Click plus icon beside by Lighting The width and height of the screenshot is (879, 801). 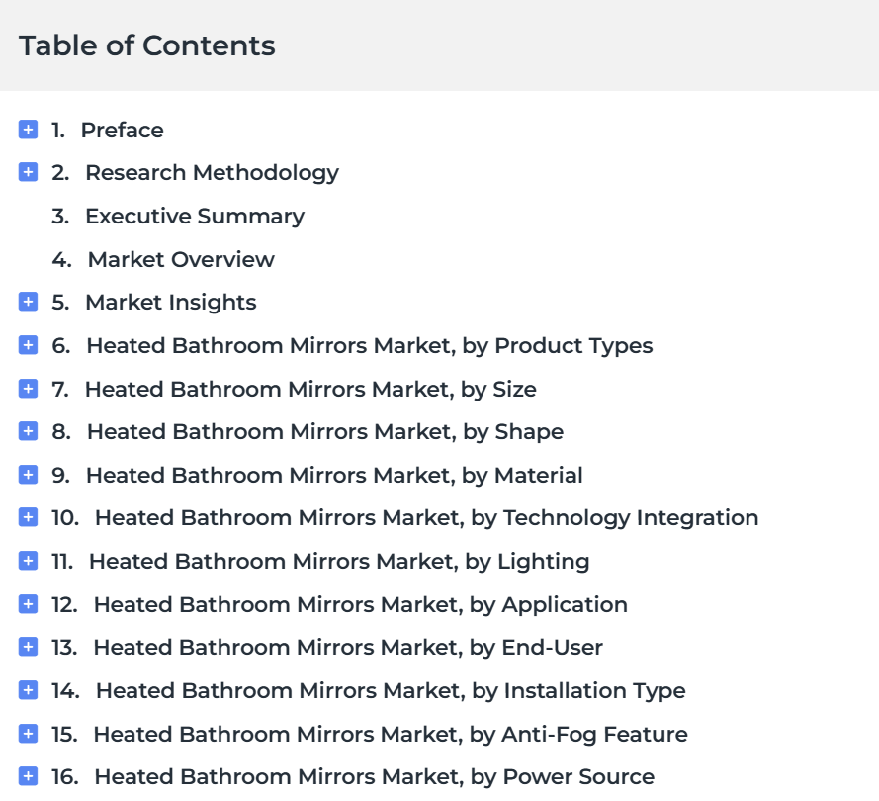28,561
